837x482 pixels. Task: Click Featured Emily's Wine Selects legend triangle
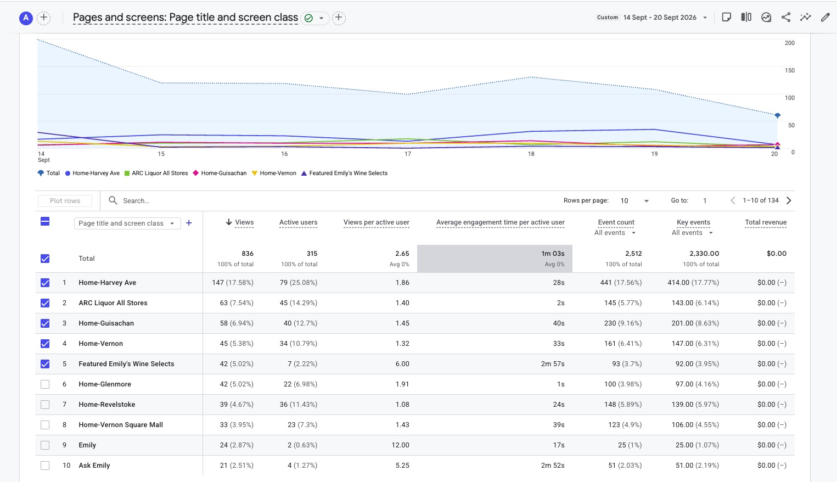tap(304, 173)
